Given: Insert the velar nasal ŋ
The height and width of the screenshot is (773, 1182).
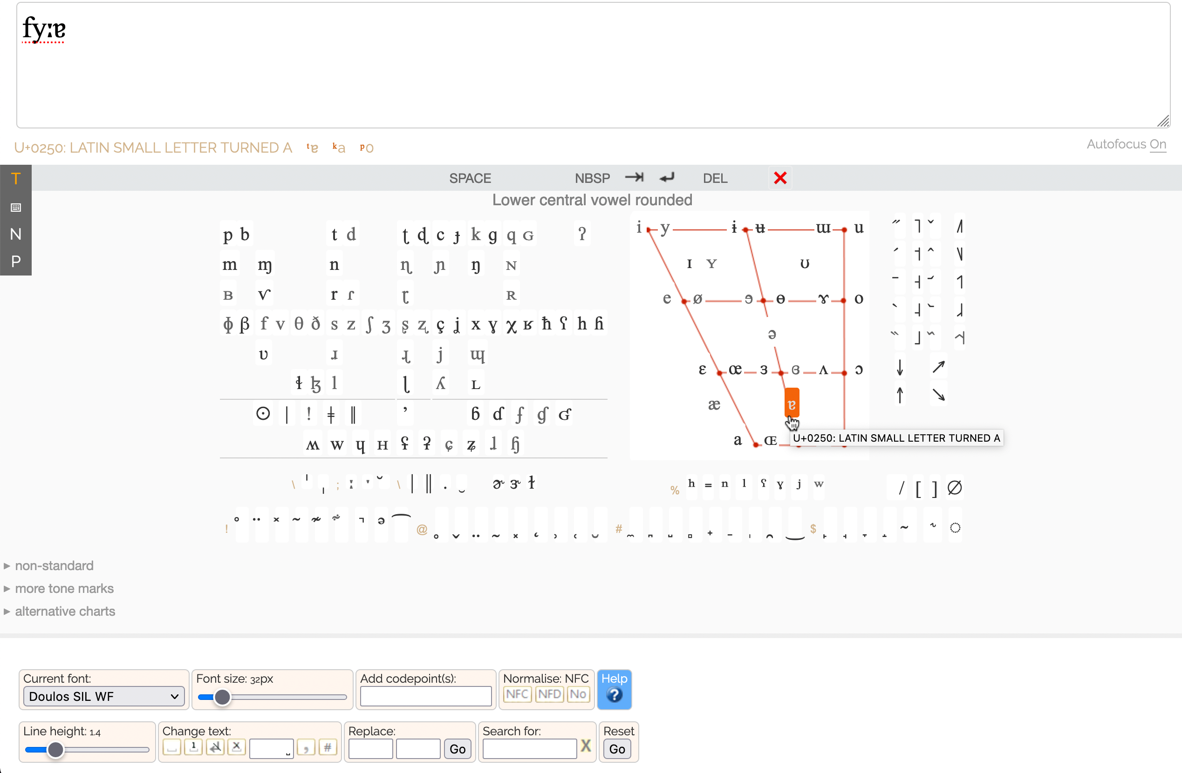Looking at the screenshot, I should coord(475,265).
